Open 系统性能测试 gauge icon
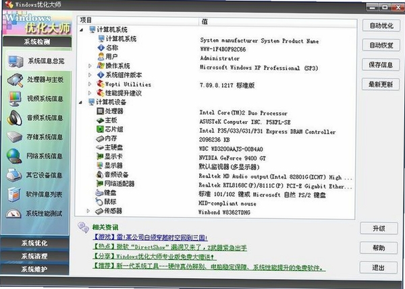The width and height of the screenshot is (405, 289). click(x=13, y=214)
